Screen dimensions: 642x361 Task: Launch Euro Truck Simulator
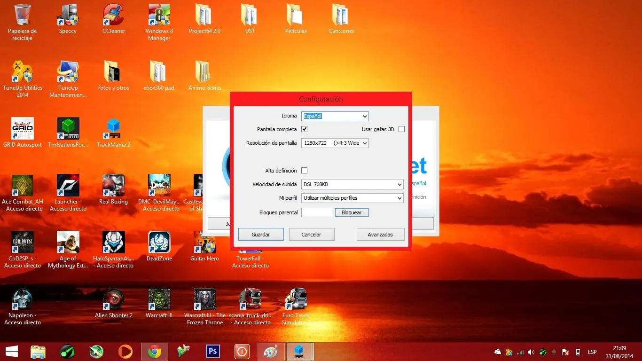click(x=296, y=306)
